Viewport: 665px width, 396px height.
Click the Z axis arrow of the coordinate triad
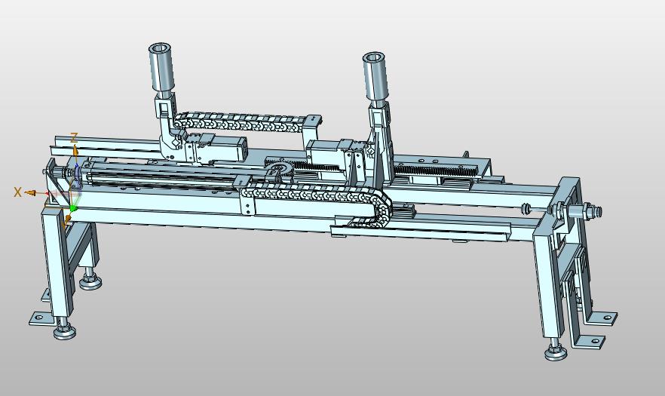tap(75, 150)
